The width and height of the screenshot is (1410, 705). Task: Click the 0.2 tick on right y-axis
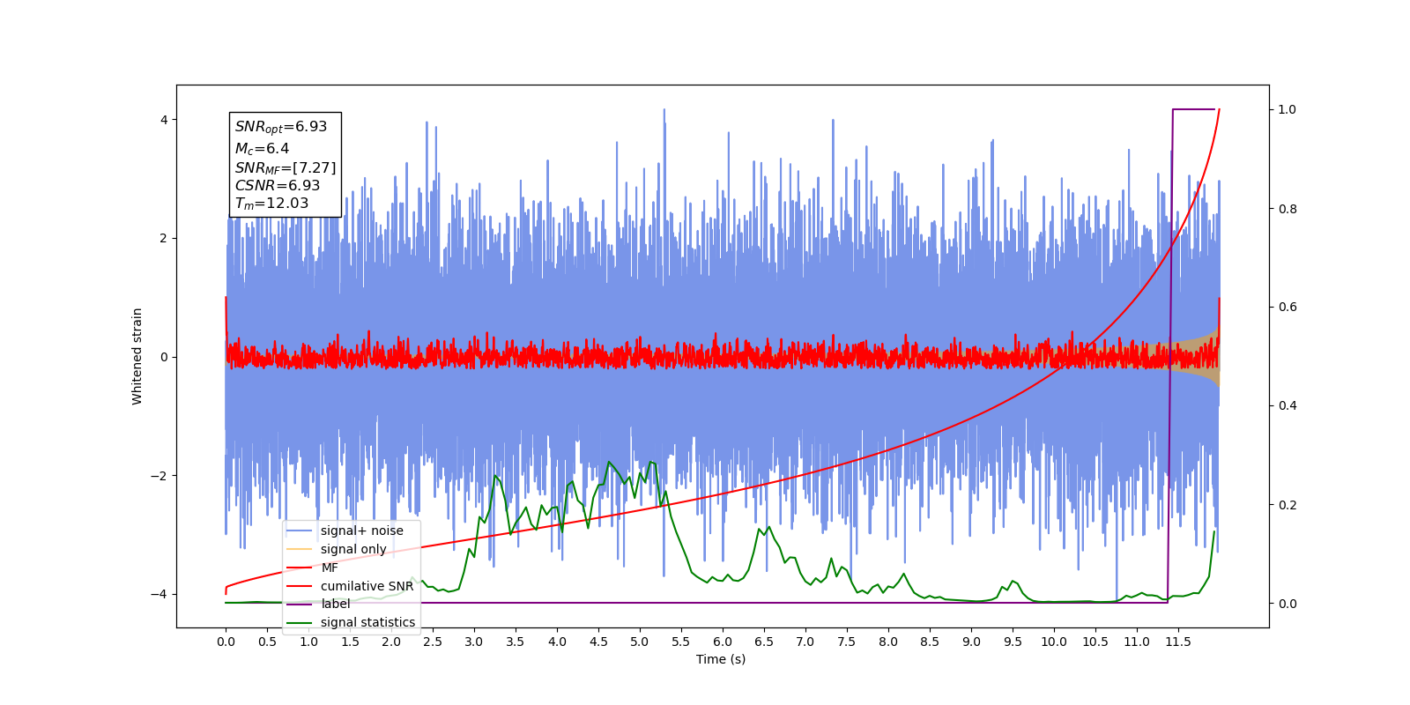pyautogui.click(x=1288, y=505)
